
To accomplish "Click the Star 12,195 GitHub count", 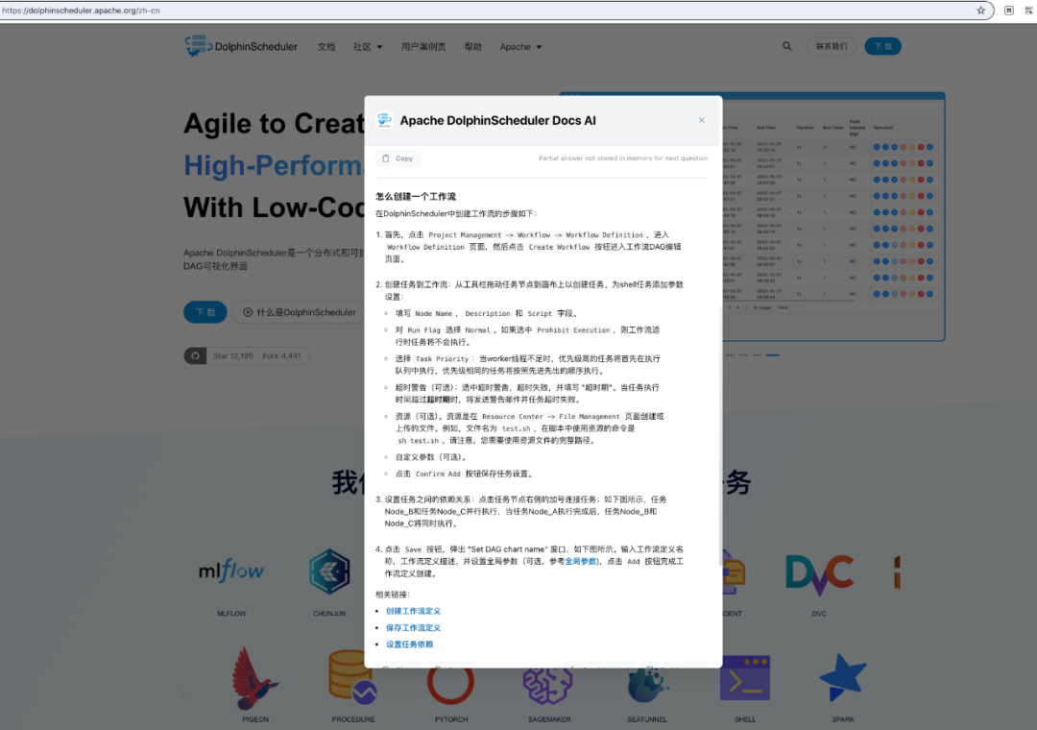I will 232,355.
